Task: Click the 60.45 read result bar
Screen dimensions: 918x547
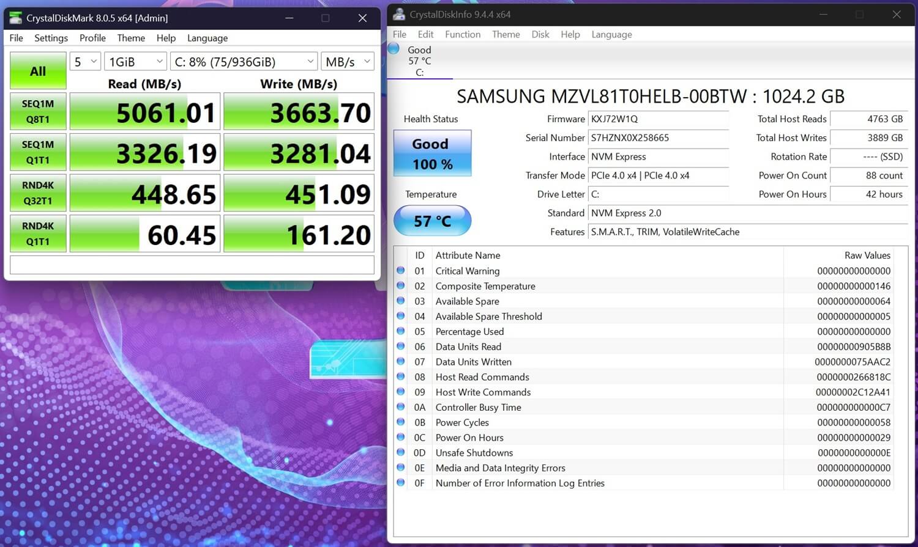Action: pyautogui.click(x=145, y=233)
